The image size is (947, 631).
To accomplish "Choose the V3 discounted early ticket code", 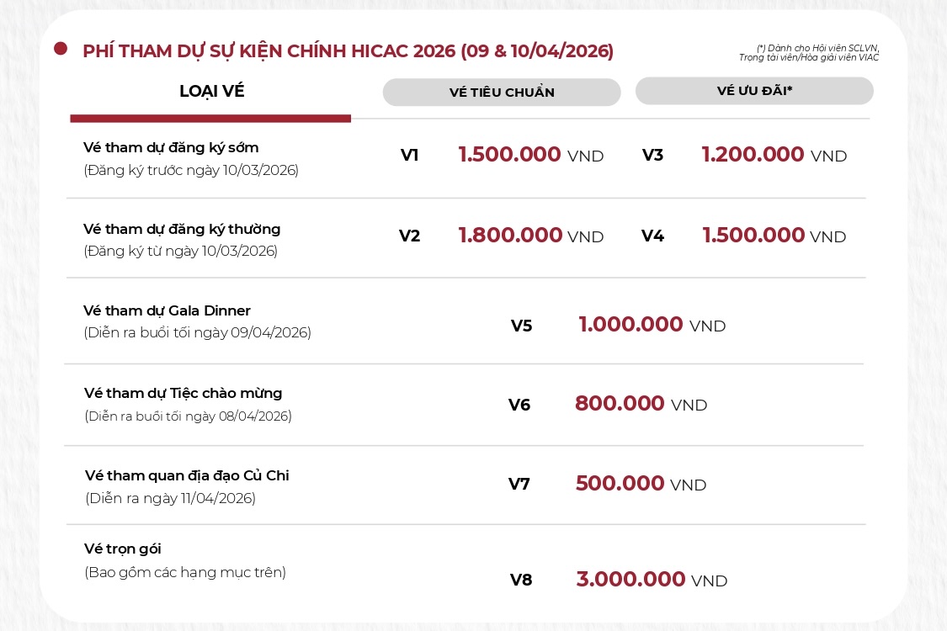I will 652,155.
